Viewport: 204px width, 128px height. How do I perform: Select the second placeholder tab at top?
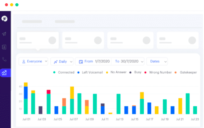(65, 21)
